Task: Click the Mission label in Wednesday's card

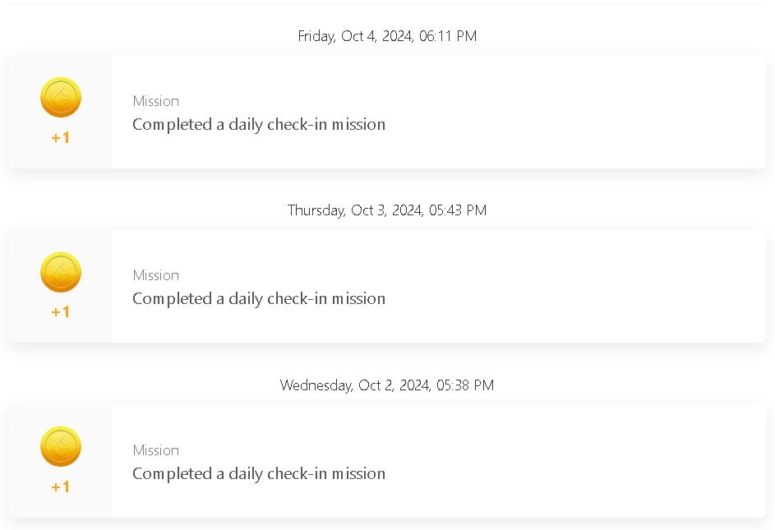Action: [x=155, y=450]
